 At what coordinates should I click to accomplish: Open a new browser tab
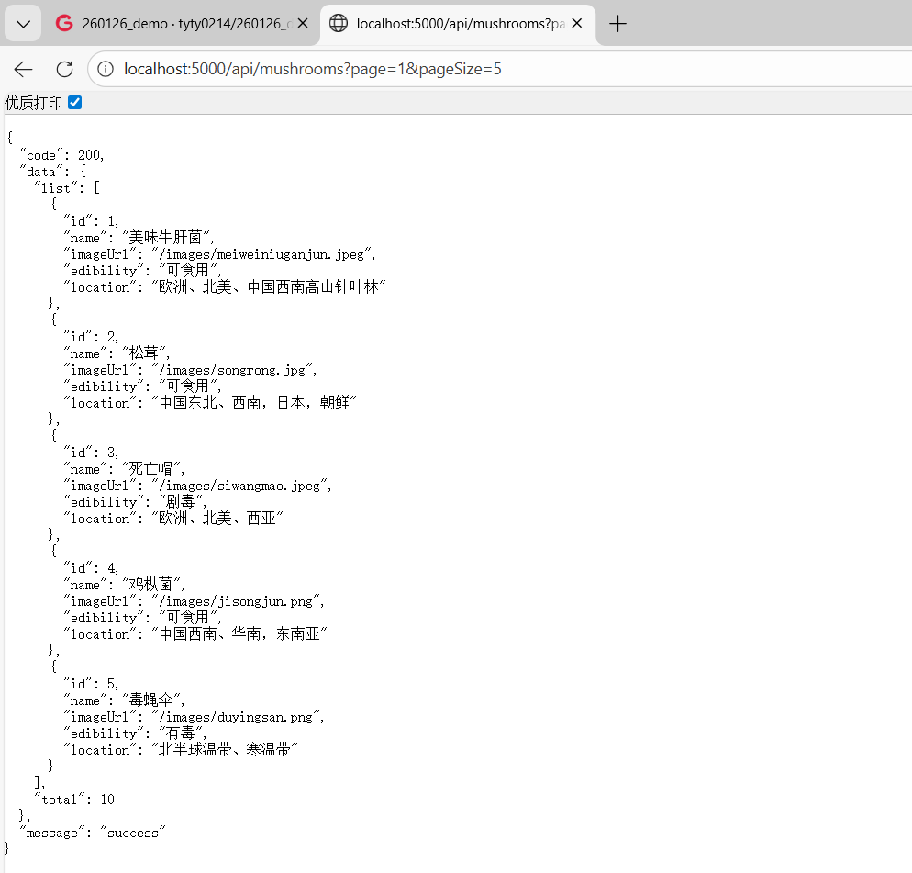pyautogui.click(x=617, y=24)
